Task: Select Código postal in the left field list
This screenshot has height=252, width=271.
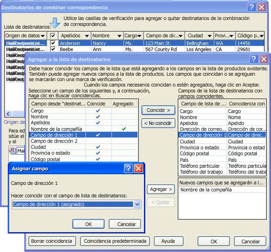Action: pos(83,159)
